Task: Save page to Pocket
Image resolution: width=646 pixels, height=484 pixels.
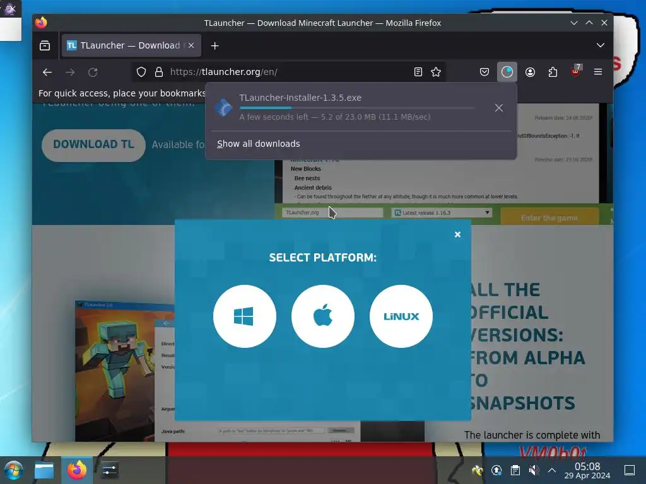Action: click(484, 72)
